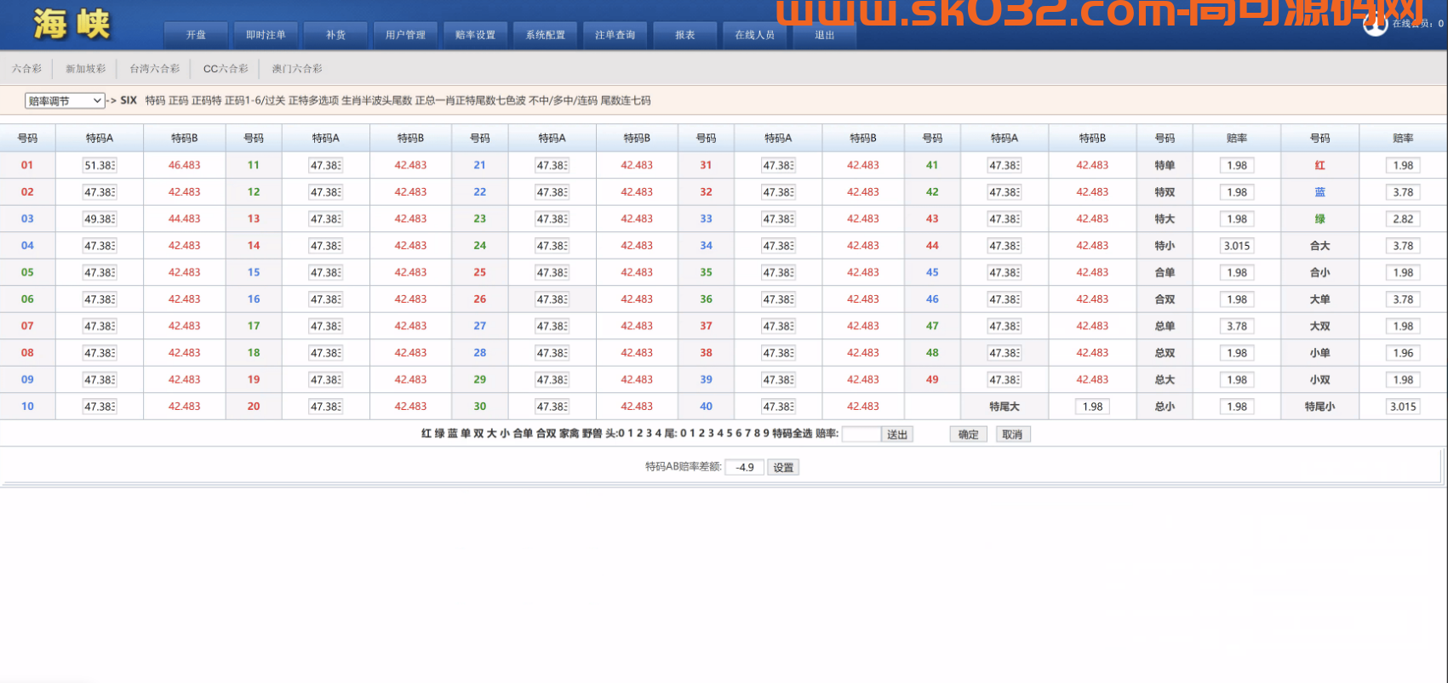Click 设置 beside the AB odds difference
Screen dimensions: 1448x683
coord(783,468)
